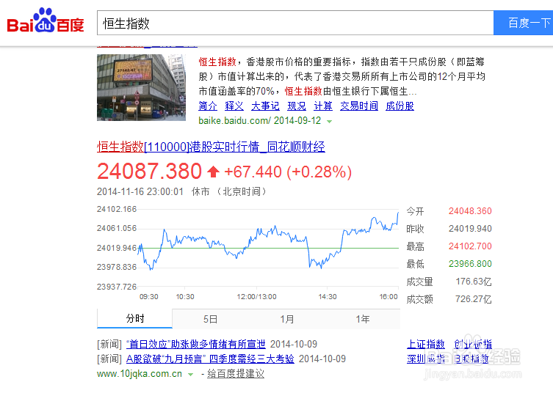Click the red up arrow icon beside the index value
The image size is (553, 393).
pyautogui.click(x=213, y=172)
